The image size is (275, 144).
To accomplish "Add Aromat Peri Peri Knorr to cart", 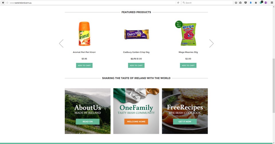I will tap(84, 65).
